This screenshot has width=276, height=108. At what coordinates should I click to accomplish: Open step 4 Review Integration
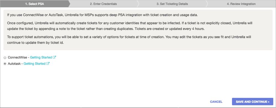(241, 4)
